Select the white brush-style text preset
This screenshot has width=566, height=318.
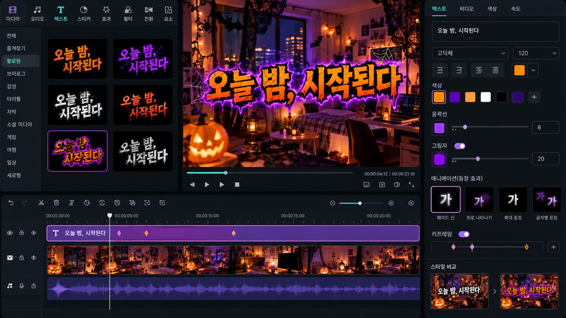click(78, 105)
